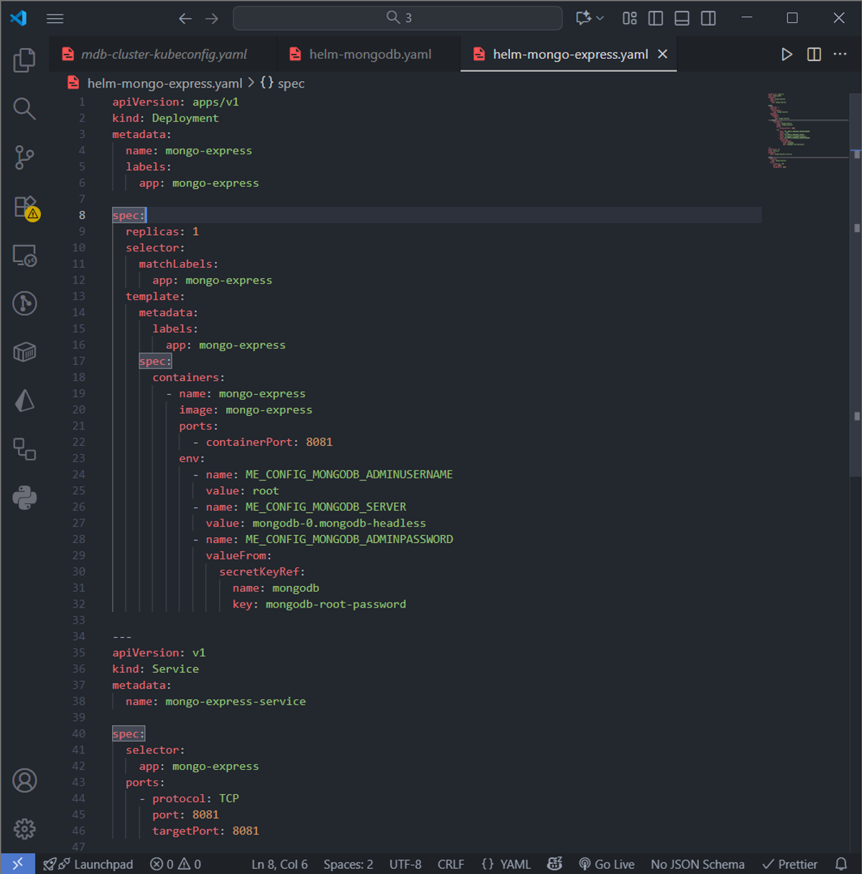Open the remote window status button
The height and width of the screenshot is (874, 862).
click(18, 864)
